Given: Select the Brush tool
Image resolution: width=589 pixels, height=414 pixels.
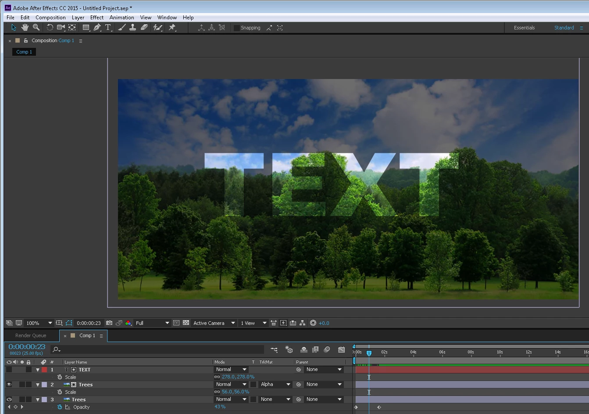Looking at the screenshot, I should point(122,28).
